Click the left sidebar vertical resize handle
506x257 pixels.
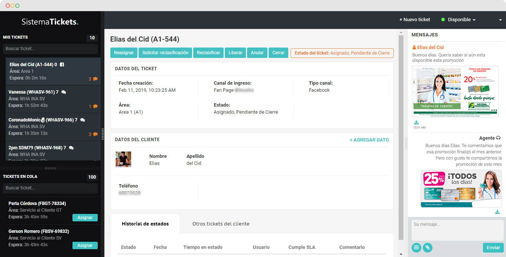coord(103,134)
